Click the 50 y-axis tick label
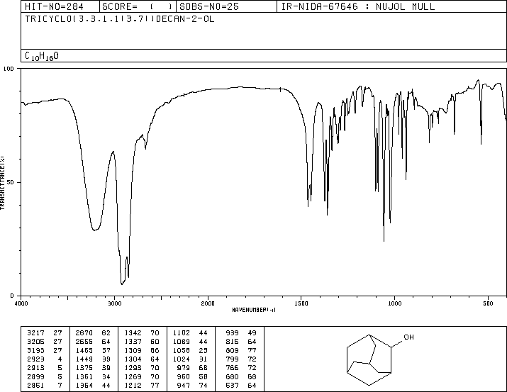The height and width of the screenshot is (392, 507). pyautogui.click(x=11, y=182)
